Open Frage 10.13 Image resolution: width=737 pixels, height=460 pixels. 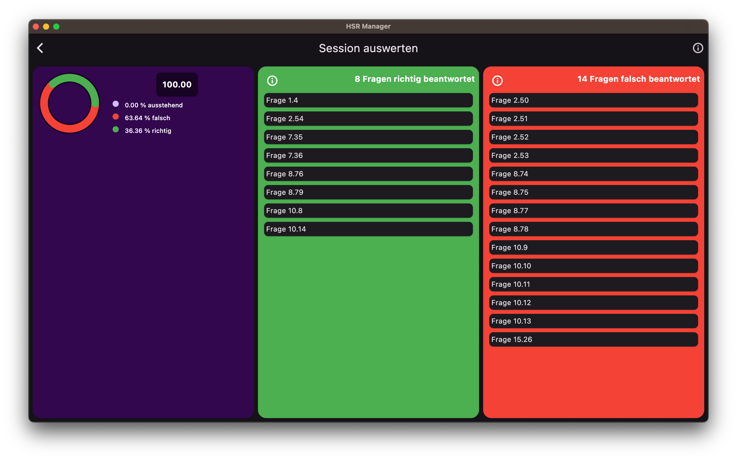pyautogui.click(x=593, y=321)
